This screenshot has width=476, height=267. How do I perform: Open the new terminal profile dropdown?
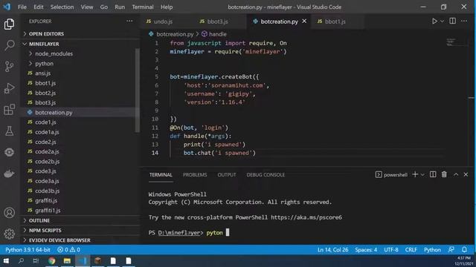click(x=422, y=175)
